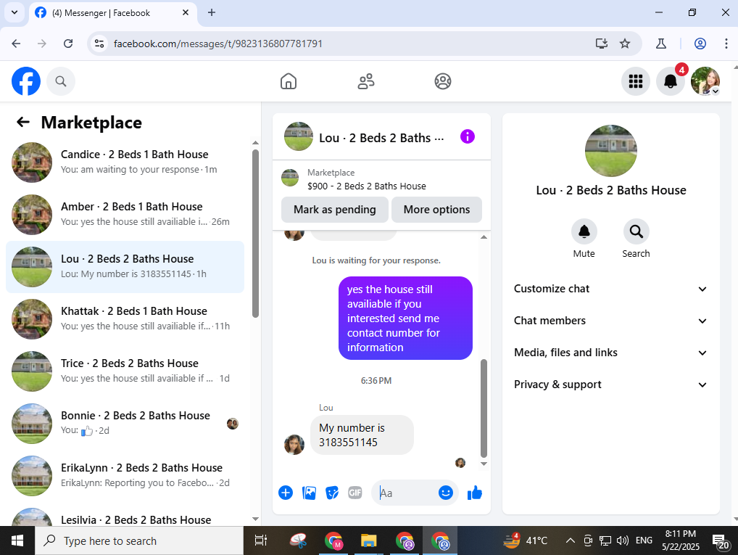Go to the Home feed icon
This screenshot has height=555, width=738.
pos(289,81)
